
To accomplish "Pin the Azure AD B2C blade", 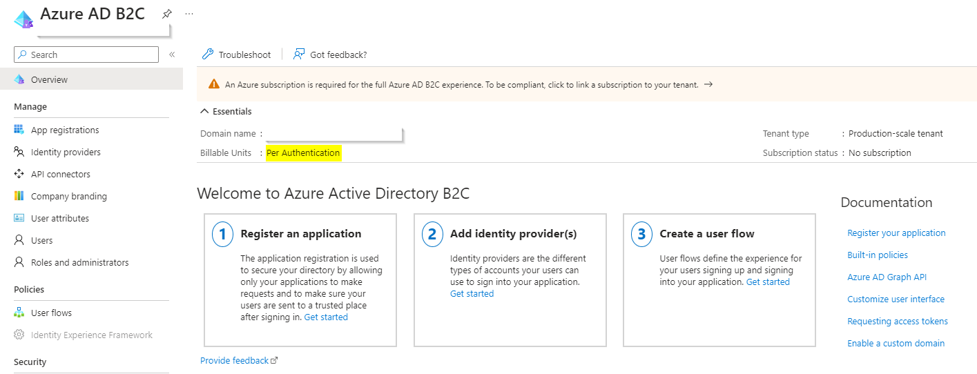I will (166, 14).
